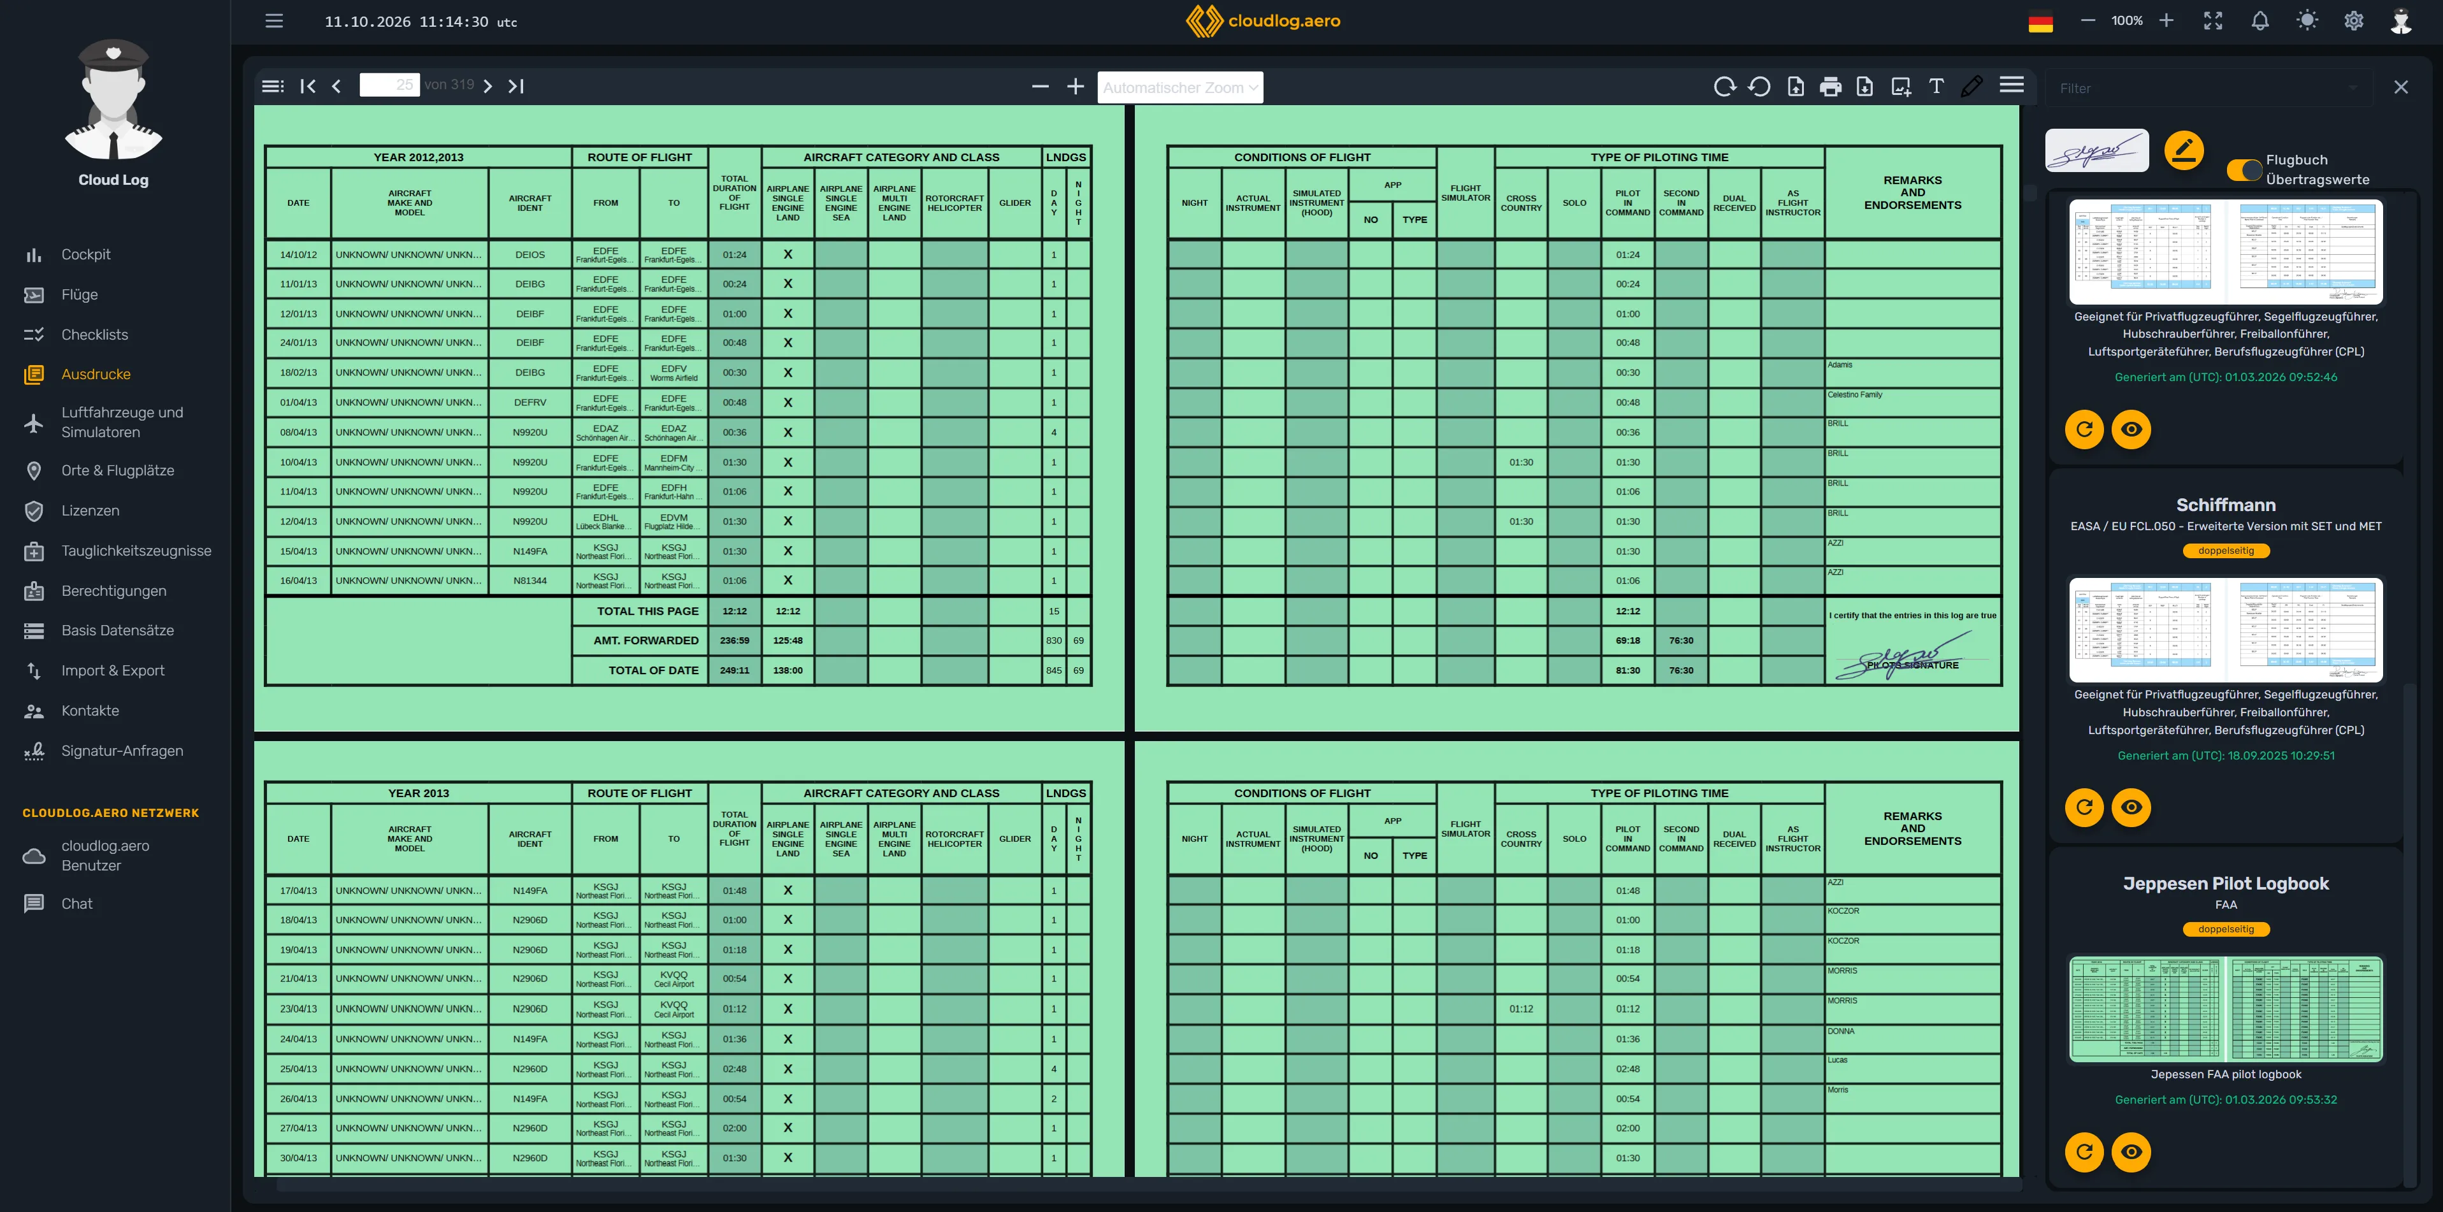The image size is (2443, 1212).
Task: Open the Jeppesen logbook thumbnail
Action: (x=2226, y=1009)
